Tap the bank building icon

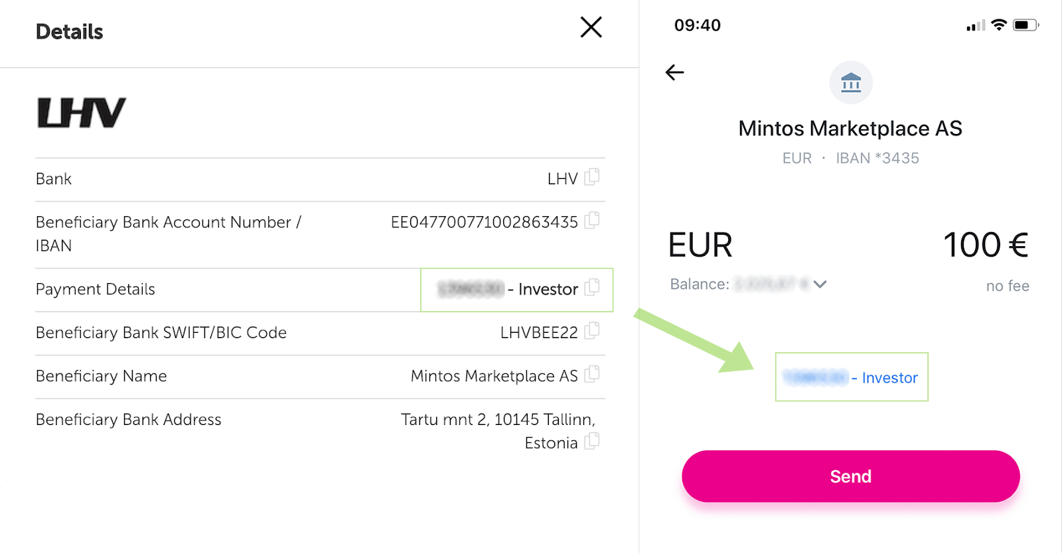pyautogui.click(x=851, y=83)
